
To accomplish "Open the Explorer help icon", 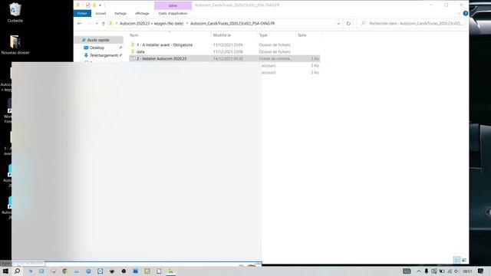I will [466, 14].
